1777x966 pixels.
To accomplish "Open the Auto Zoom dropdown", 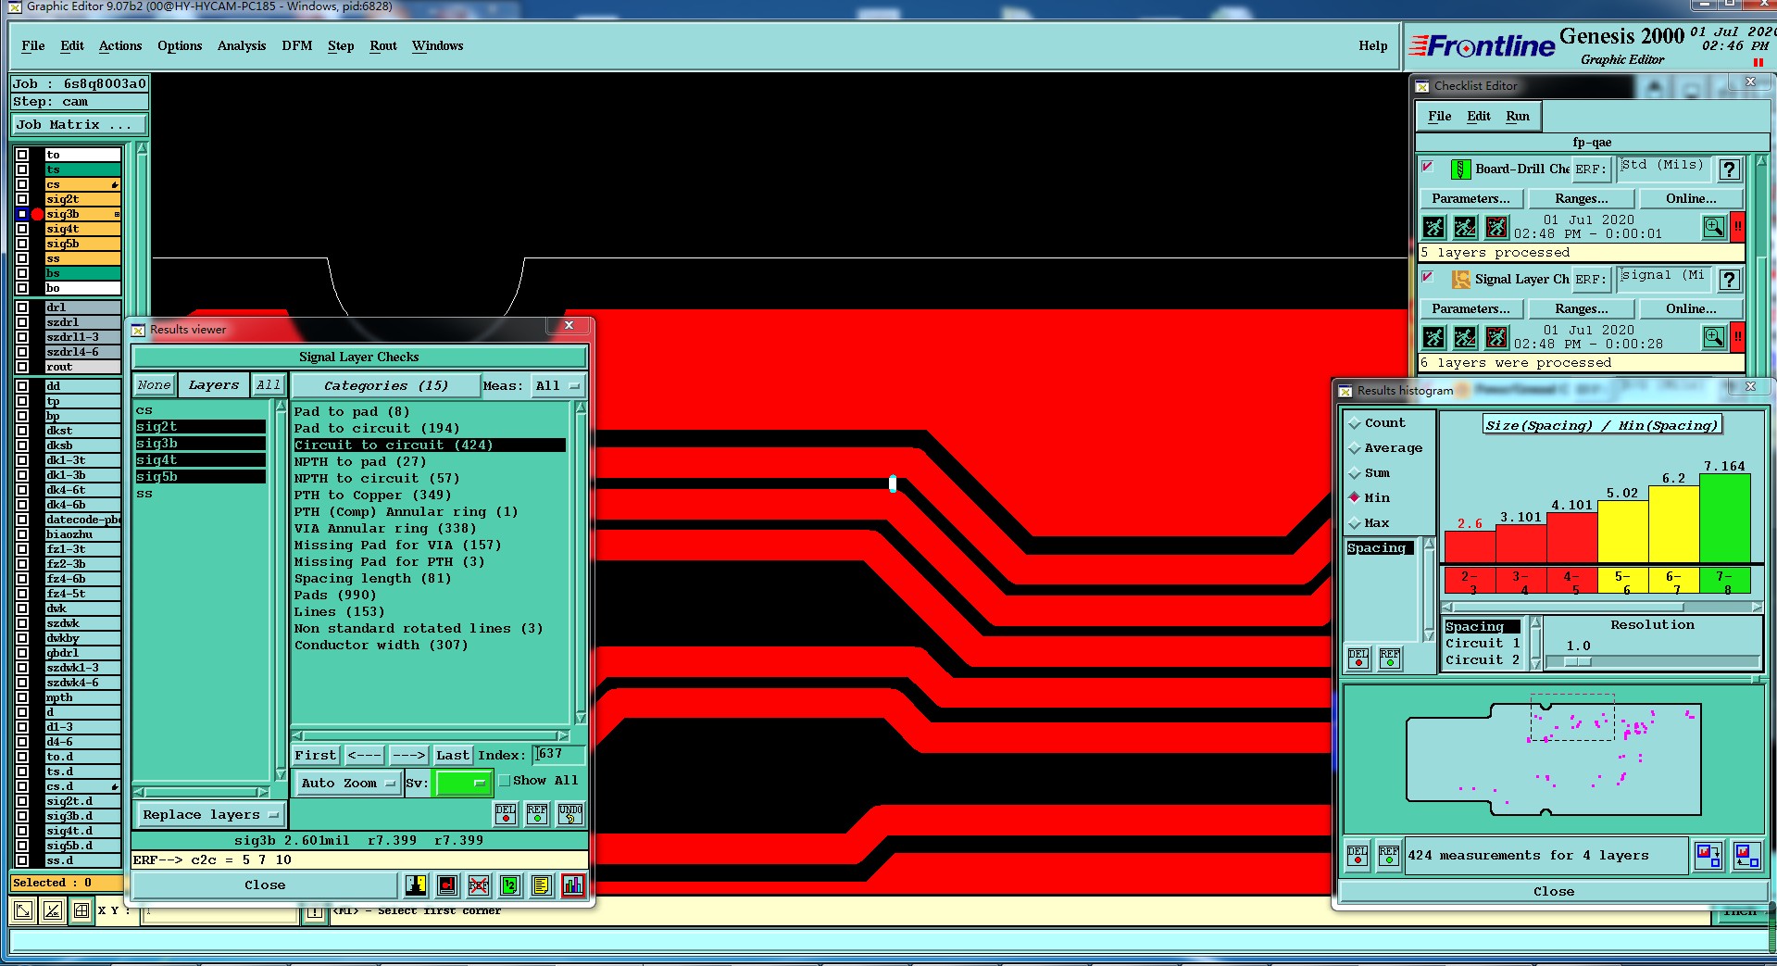I will 348,783.
